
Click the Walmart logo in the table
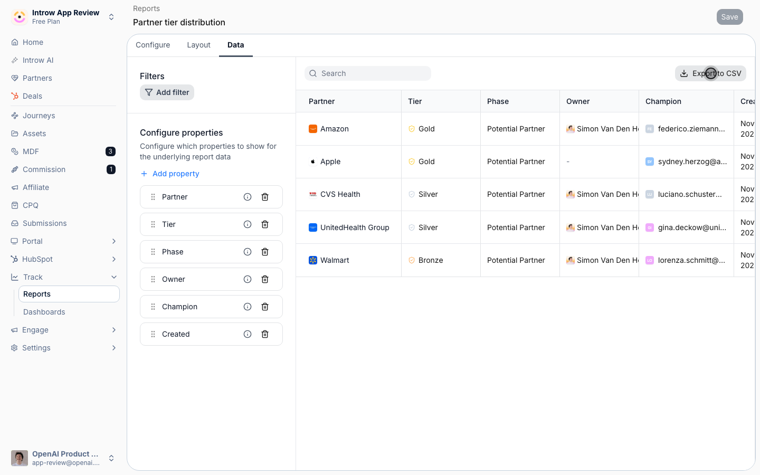[313, 260]
